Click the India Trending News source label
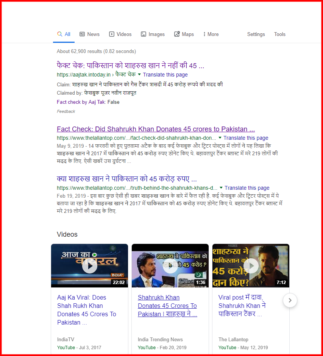 tap(160, 339)
